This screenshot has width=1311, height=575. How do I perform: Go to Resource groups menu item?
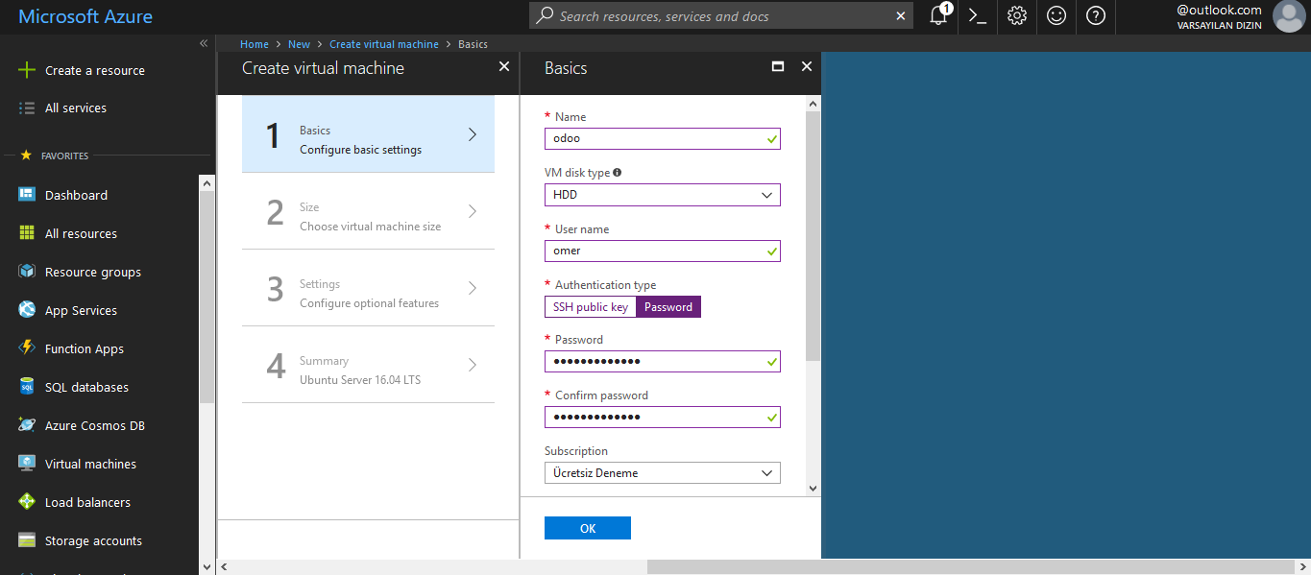coord(92,272)
